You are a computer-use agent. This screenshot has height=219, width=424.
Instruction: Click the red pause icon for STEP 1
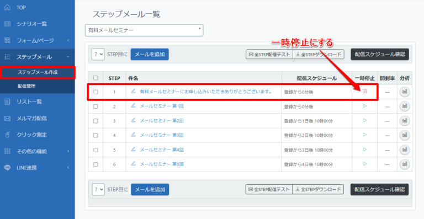pyautogui.click(x=365, y=92)
